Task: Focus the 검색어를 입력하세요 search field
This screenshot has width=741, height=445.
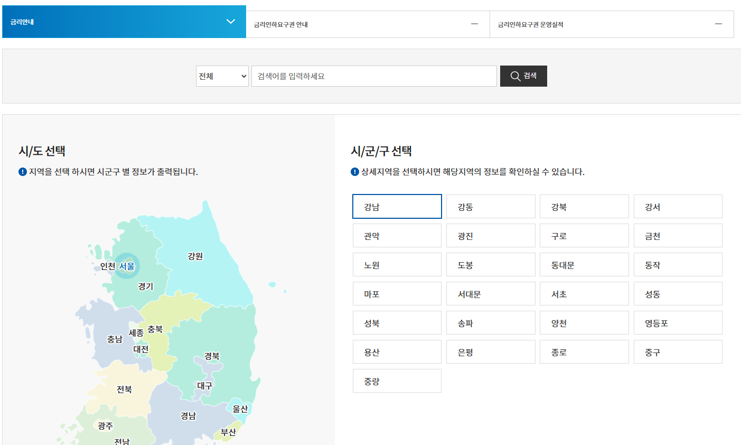Action: [x=374, y=76]
